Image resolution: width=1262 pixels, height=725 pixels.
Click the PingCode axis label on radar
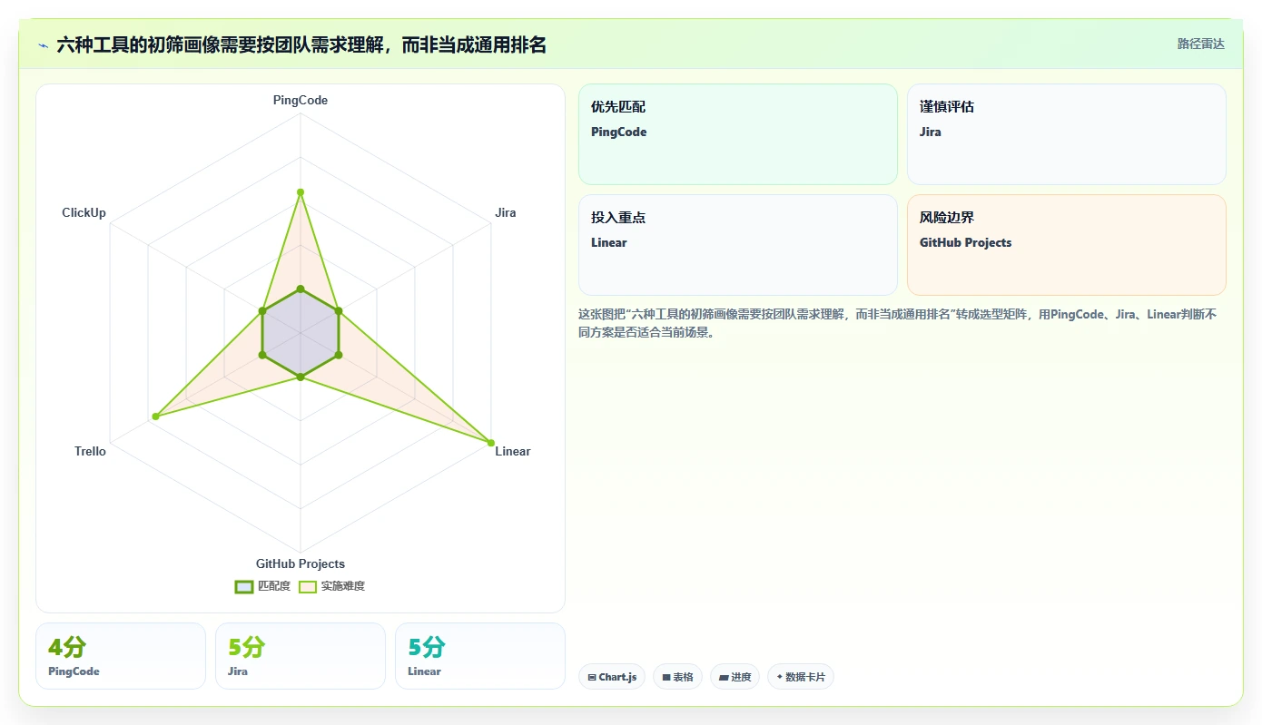pyautogui.click(x=301, y=101)
